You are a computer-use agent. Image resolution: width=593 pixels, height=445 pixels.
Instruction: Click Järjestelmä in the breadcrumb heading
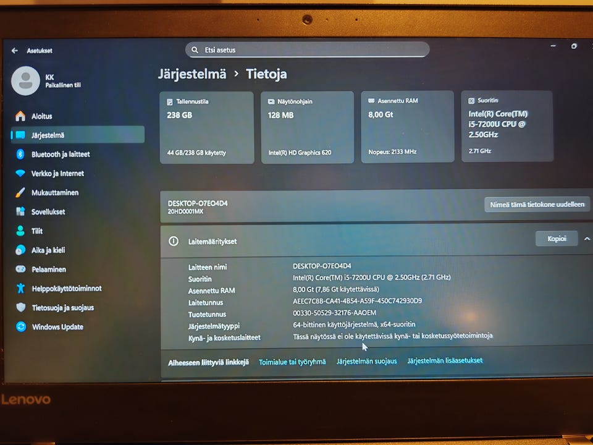click(192, 74)
